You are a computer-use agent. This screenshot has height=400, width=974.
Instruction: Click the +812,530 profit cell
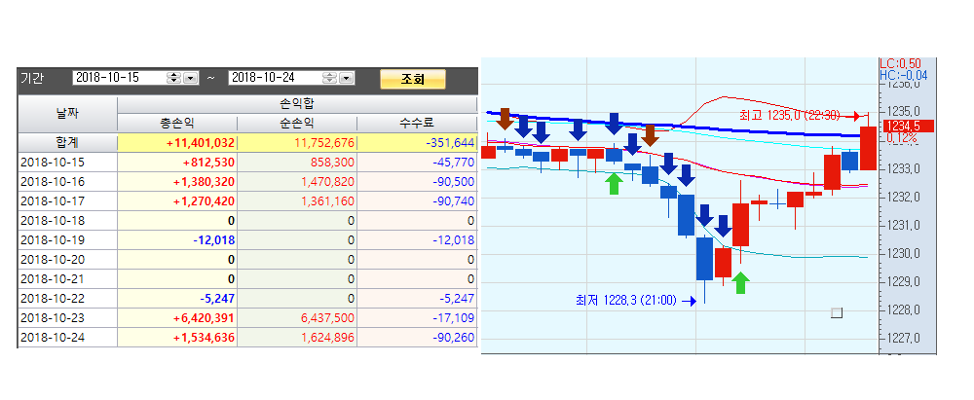click(177, 163)
